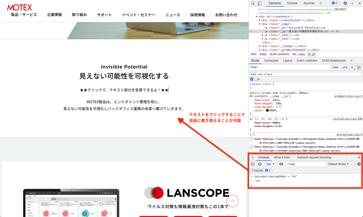Toggle the :hov element state button
The height and width of the screenshot is (217, 363).
335,68
